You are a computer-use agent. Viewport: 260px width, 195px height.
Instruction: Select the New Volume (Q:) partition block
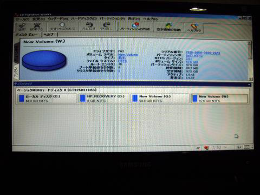click(160, 99)
